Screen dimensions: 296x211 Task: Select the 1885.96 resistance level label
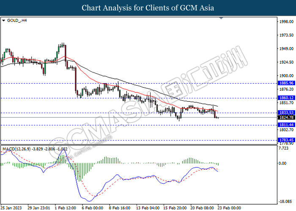[x=286, y=83]
